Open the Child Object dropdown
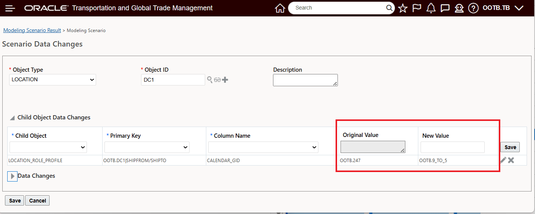The height and width of the screenshot is (214, 535). (x=48, y=147)
